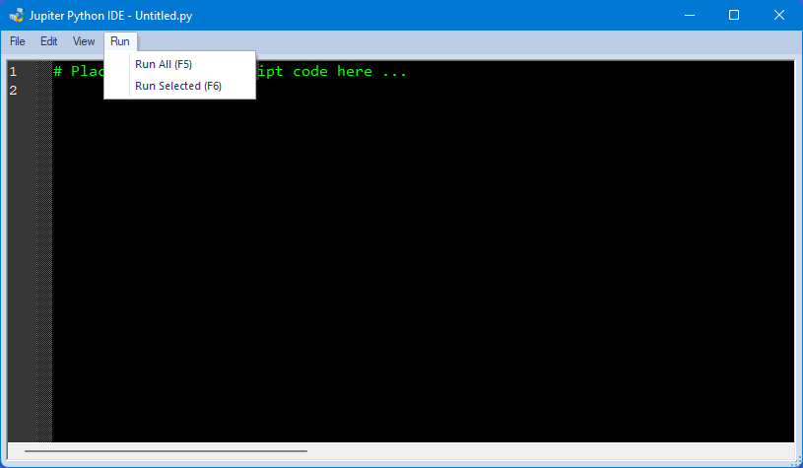Click the word "here" in the comment

(353, 72)
